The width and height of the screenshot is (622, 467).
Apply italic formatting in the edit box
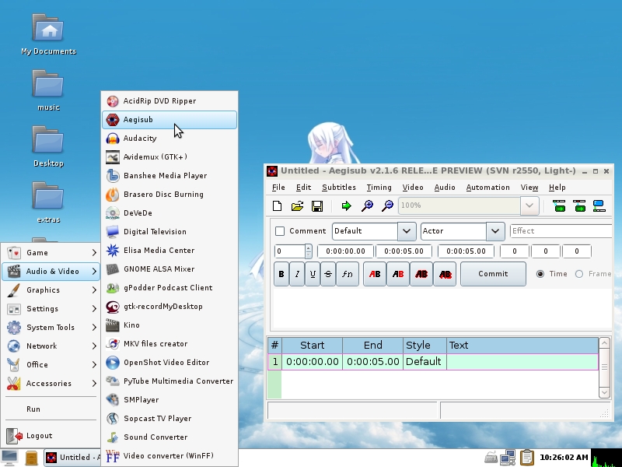pyautogui.click(x=299, y=274)
